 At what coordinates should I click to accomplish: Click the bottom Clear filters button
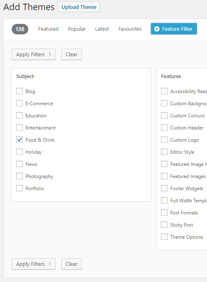click(x=71, y=264)
